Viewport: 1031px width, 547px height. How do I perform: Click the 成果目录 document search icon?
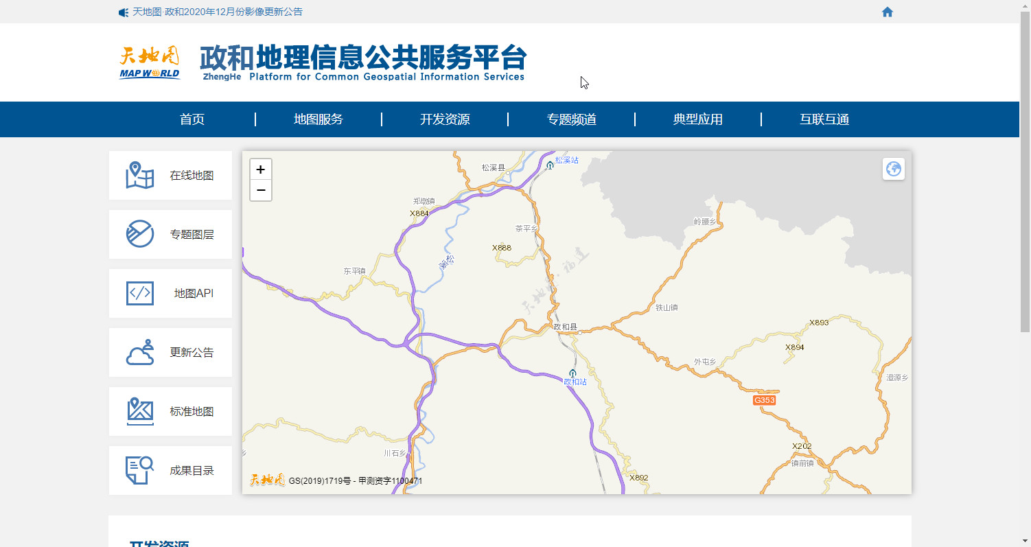point(140,470)
